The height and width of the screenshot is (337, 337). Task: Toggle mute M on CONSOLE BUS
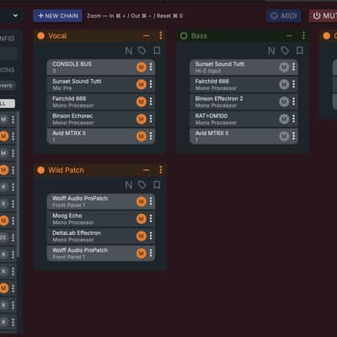pyautogui.click(x=142, y=67)
